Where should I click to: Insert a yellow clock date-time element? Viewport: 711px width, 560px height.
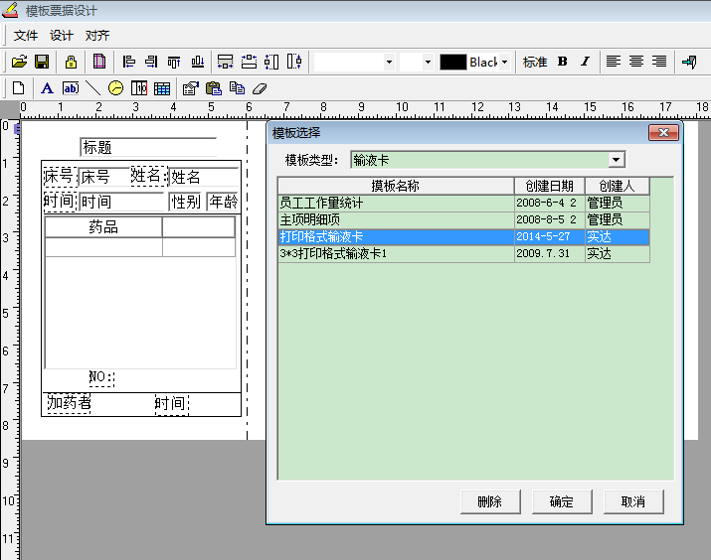click(x=115, y=88)
